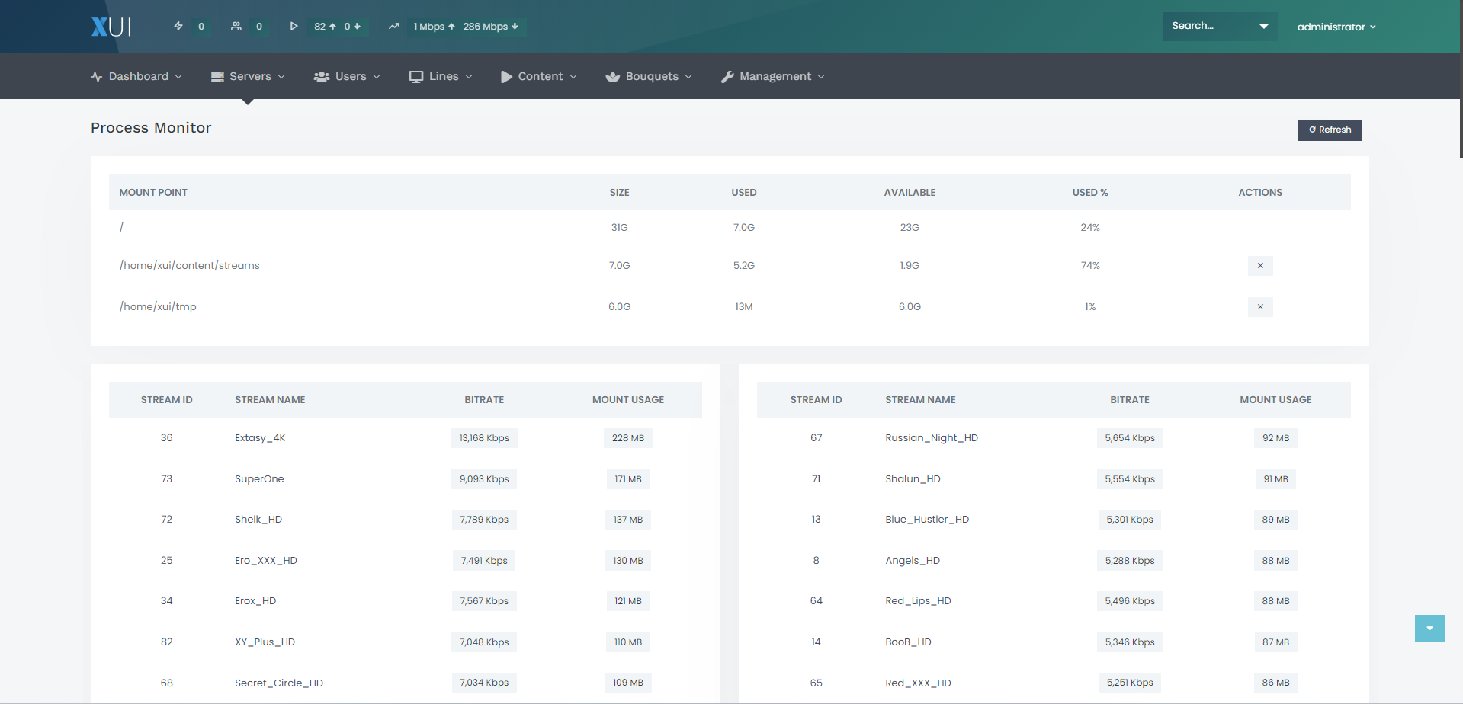Click the Blue_Hustler_HD stream name
The width and height of the screenshot is (1463, 704).
(927, 520)
